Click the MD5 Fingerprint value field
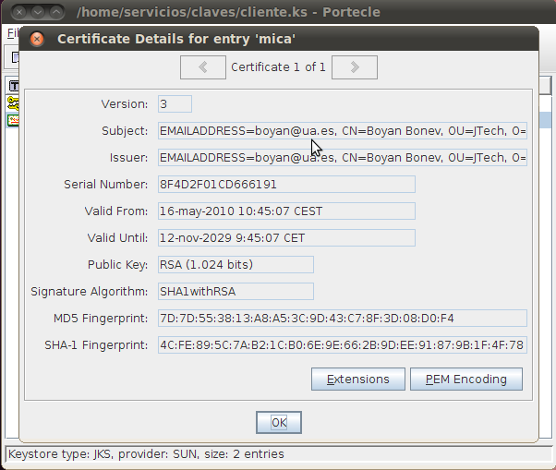Image resolution: width=556 pixels, height=470 pixels. point(343,319)
